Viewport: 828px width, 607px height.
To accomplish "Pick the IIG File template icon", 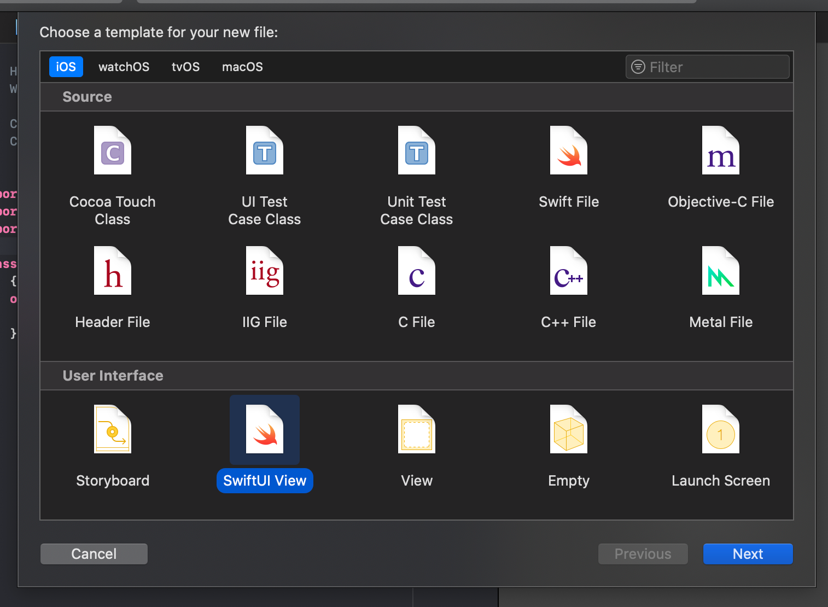I will pyautogui.click(x=265, y=271).
